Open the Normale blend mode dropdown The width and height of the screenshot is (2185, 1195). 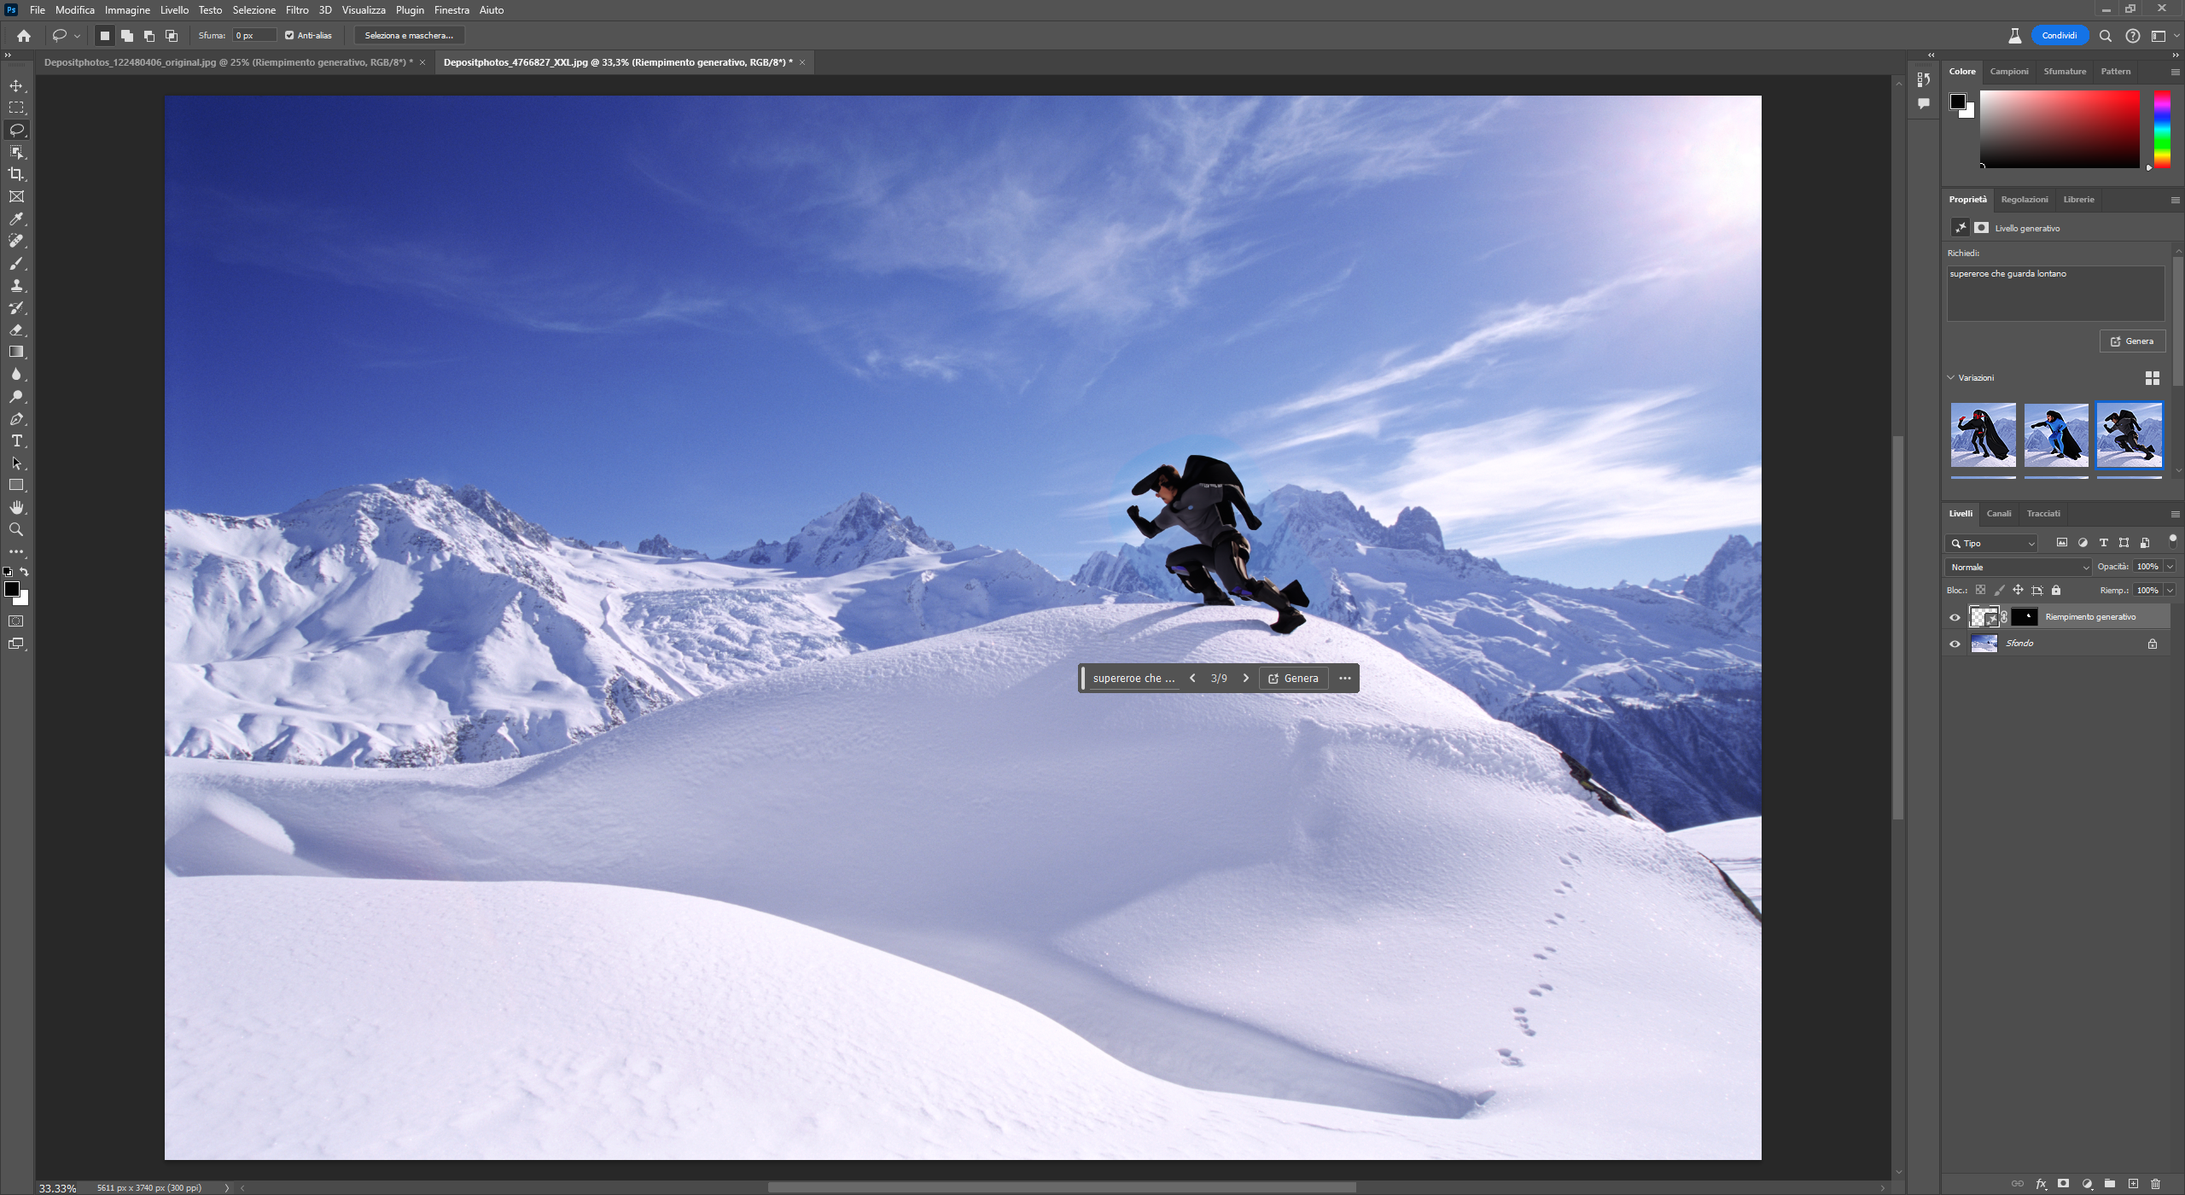2019,567
